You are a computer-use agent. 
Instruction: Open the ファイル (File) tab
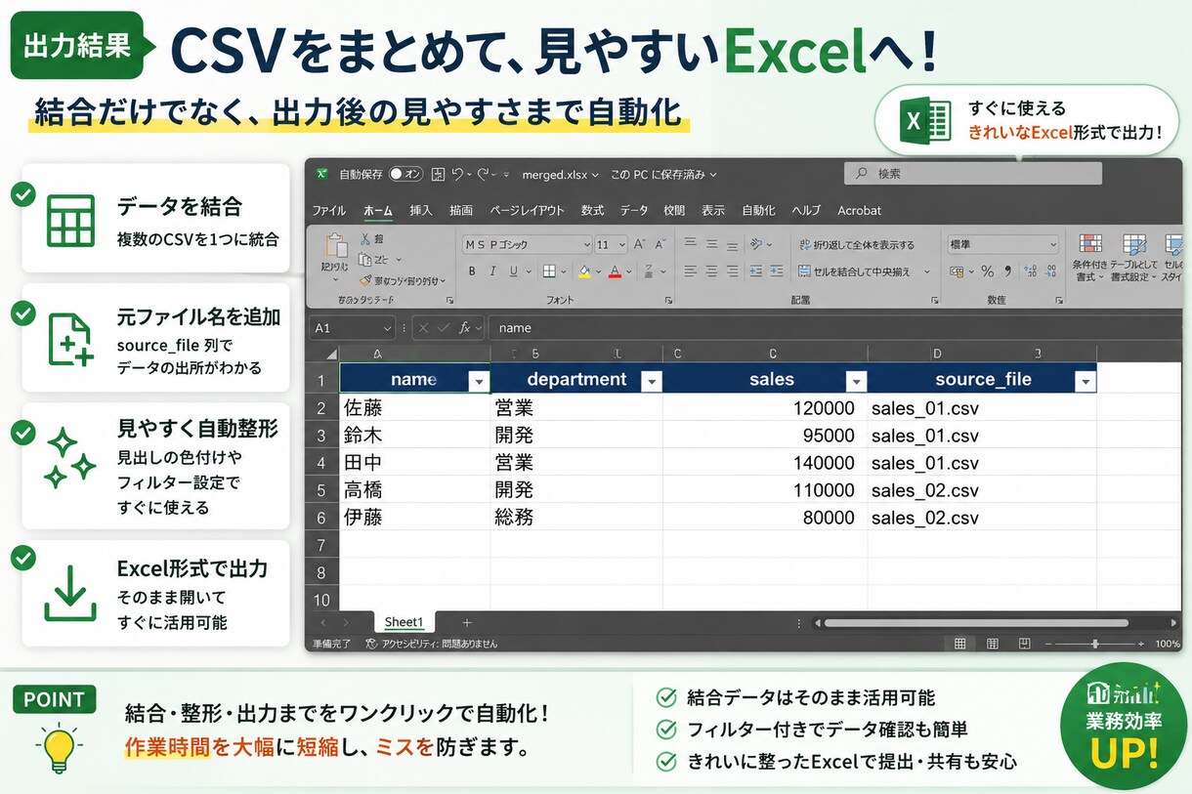click(328, 210)
